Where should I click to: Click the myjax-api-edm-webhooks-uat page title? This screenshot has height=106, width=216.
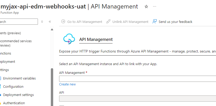(43, 6)
